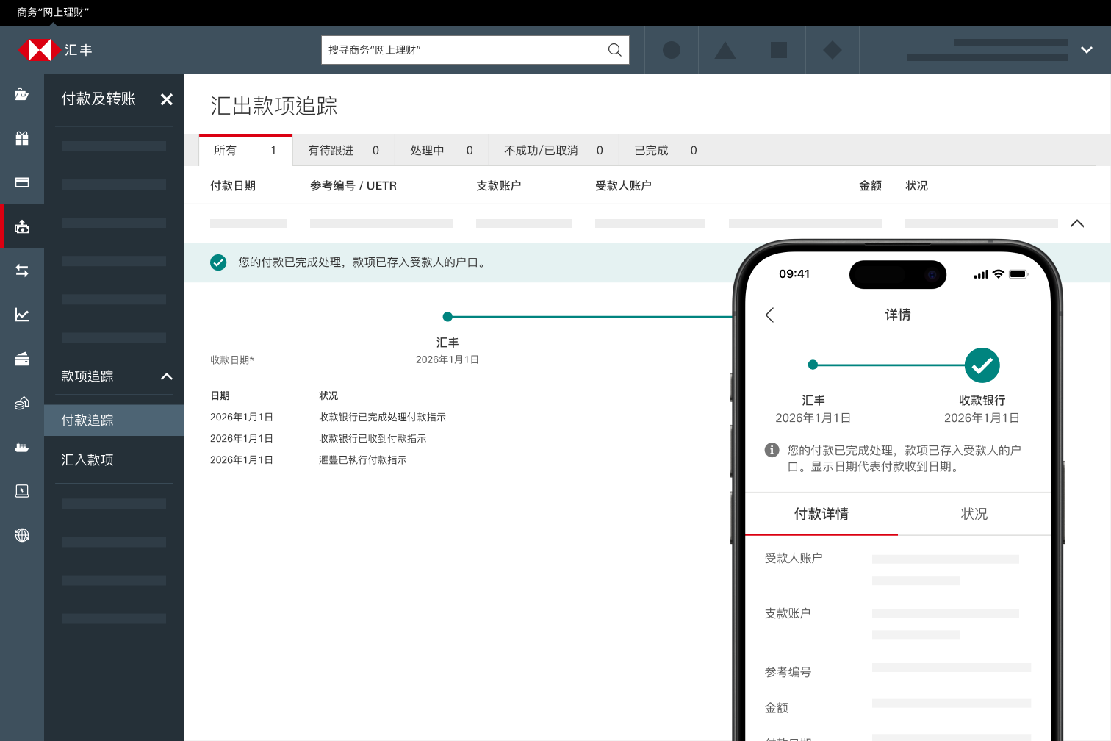Select the payments and transfers sidebar icon
The height and width of the screenshot is (741, 1111).
[x=22, y=226]
